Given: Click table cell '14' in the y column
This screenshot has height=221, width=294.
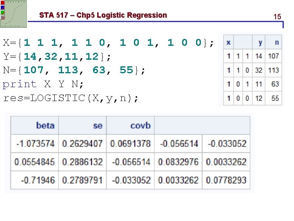Looking at the screenshot, I should (259, 56).
